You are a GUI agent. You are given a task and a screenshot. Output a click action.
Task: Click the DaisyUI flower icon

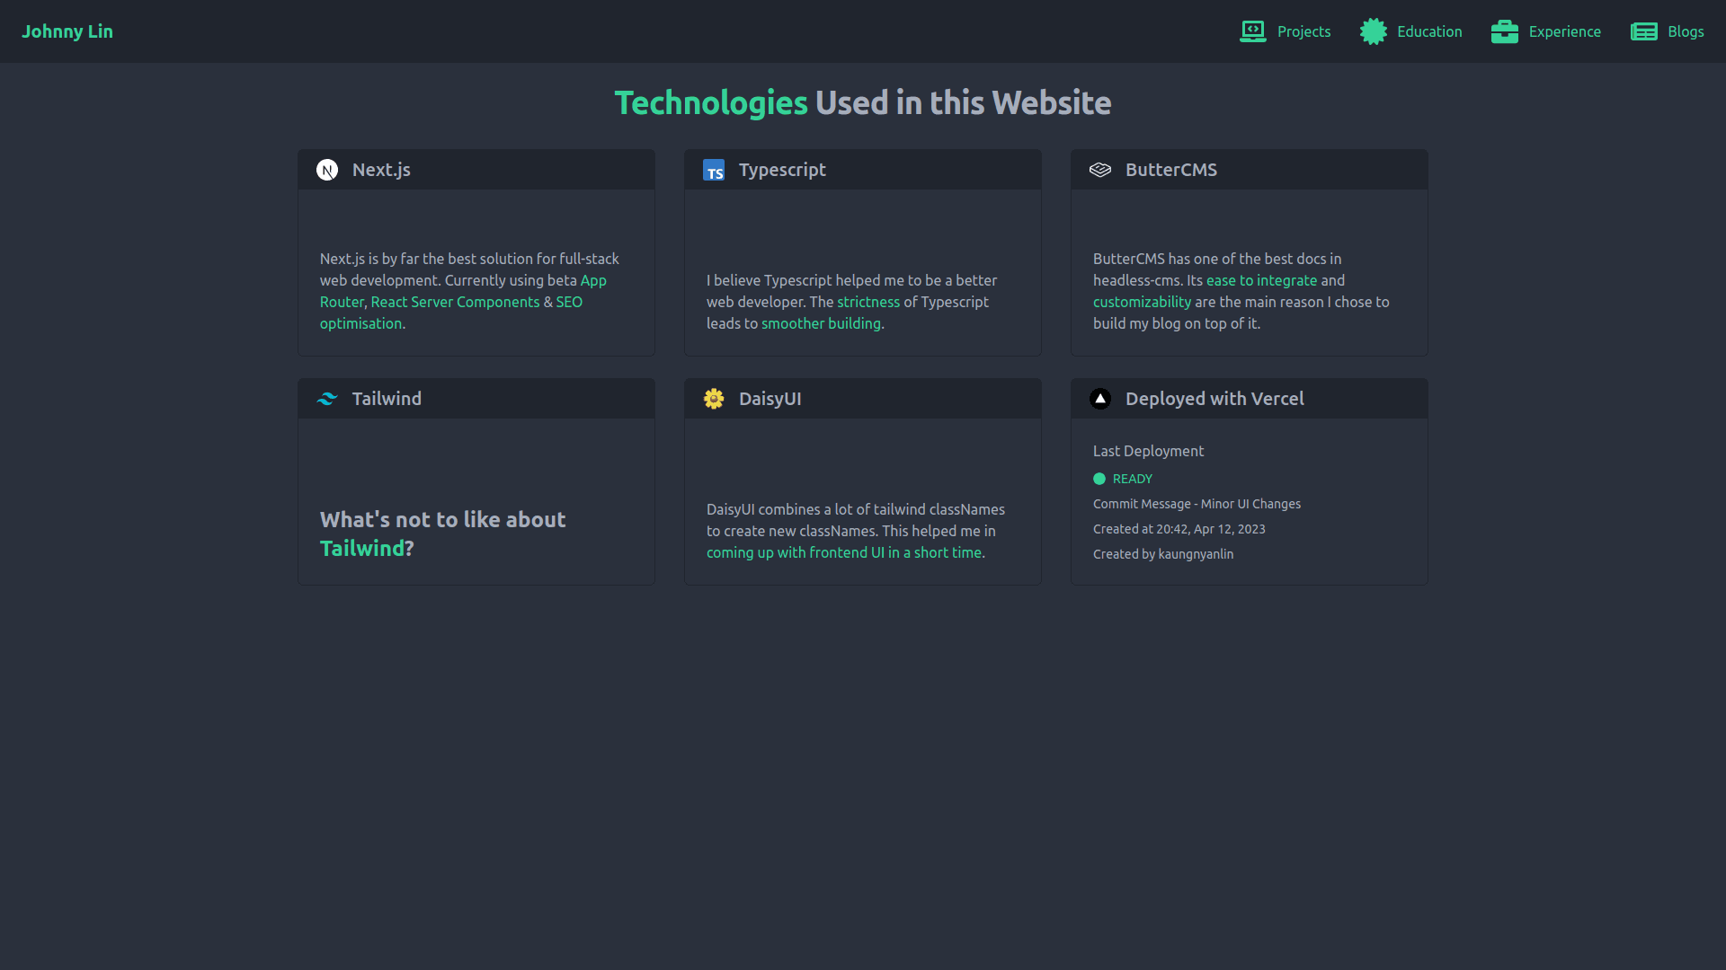[714, 399]
